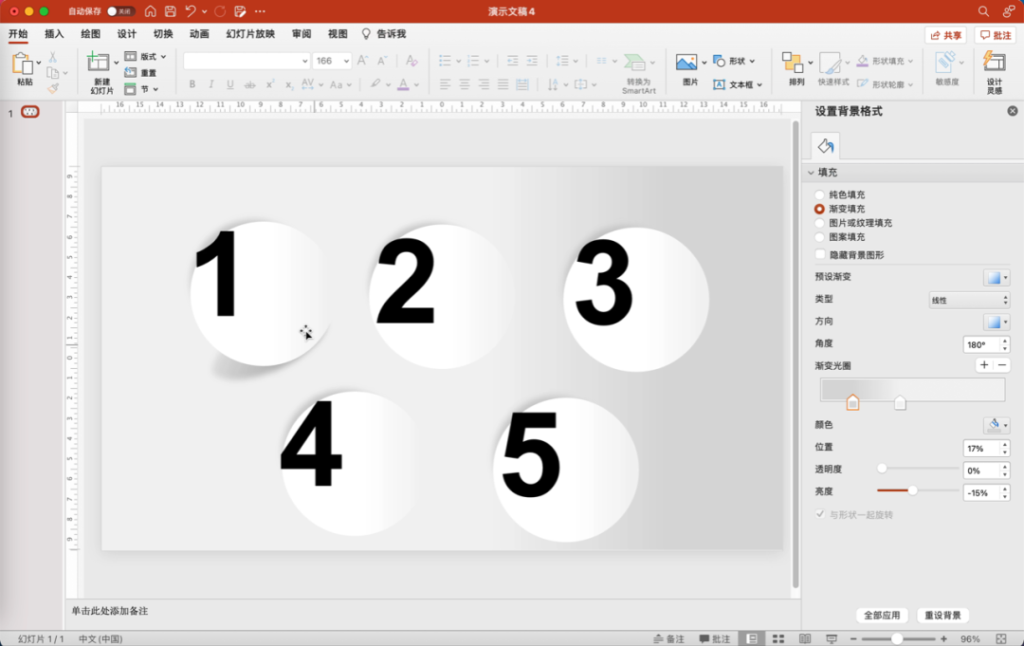Check Hide background graphics checkbox
This screenshot has width=1024, height=646.
820,254
